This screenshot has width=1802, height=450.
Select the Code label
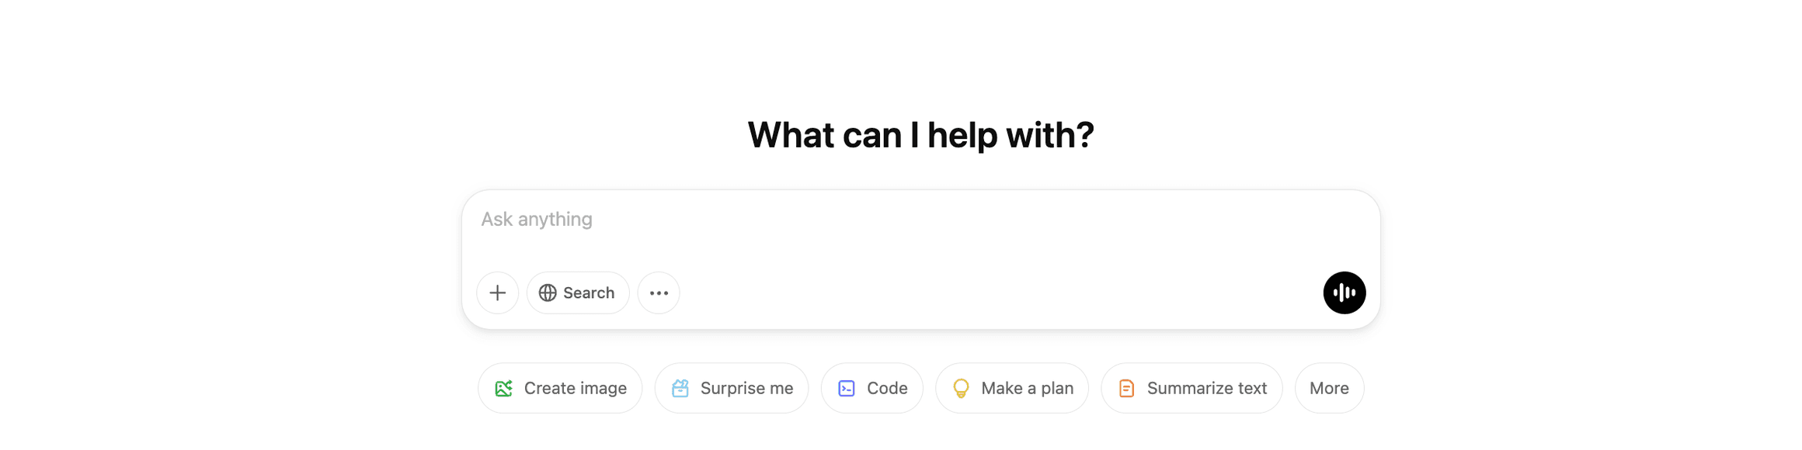(887, 388)
